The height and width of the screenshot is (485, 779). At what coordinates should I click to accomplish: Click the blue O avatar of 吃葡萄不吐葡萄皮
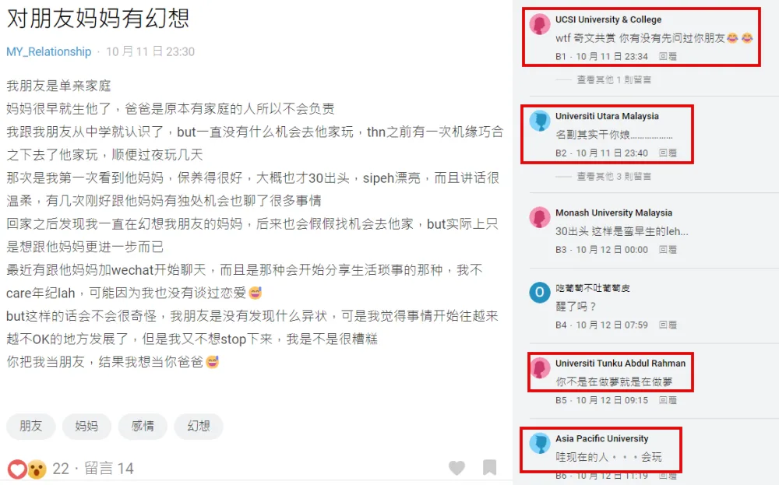point(540,293)
